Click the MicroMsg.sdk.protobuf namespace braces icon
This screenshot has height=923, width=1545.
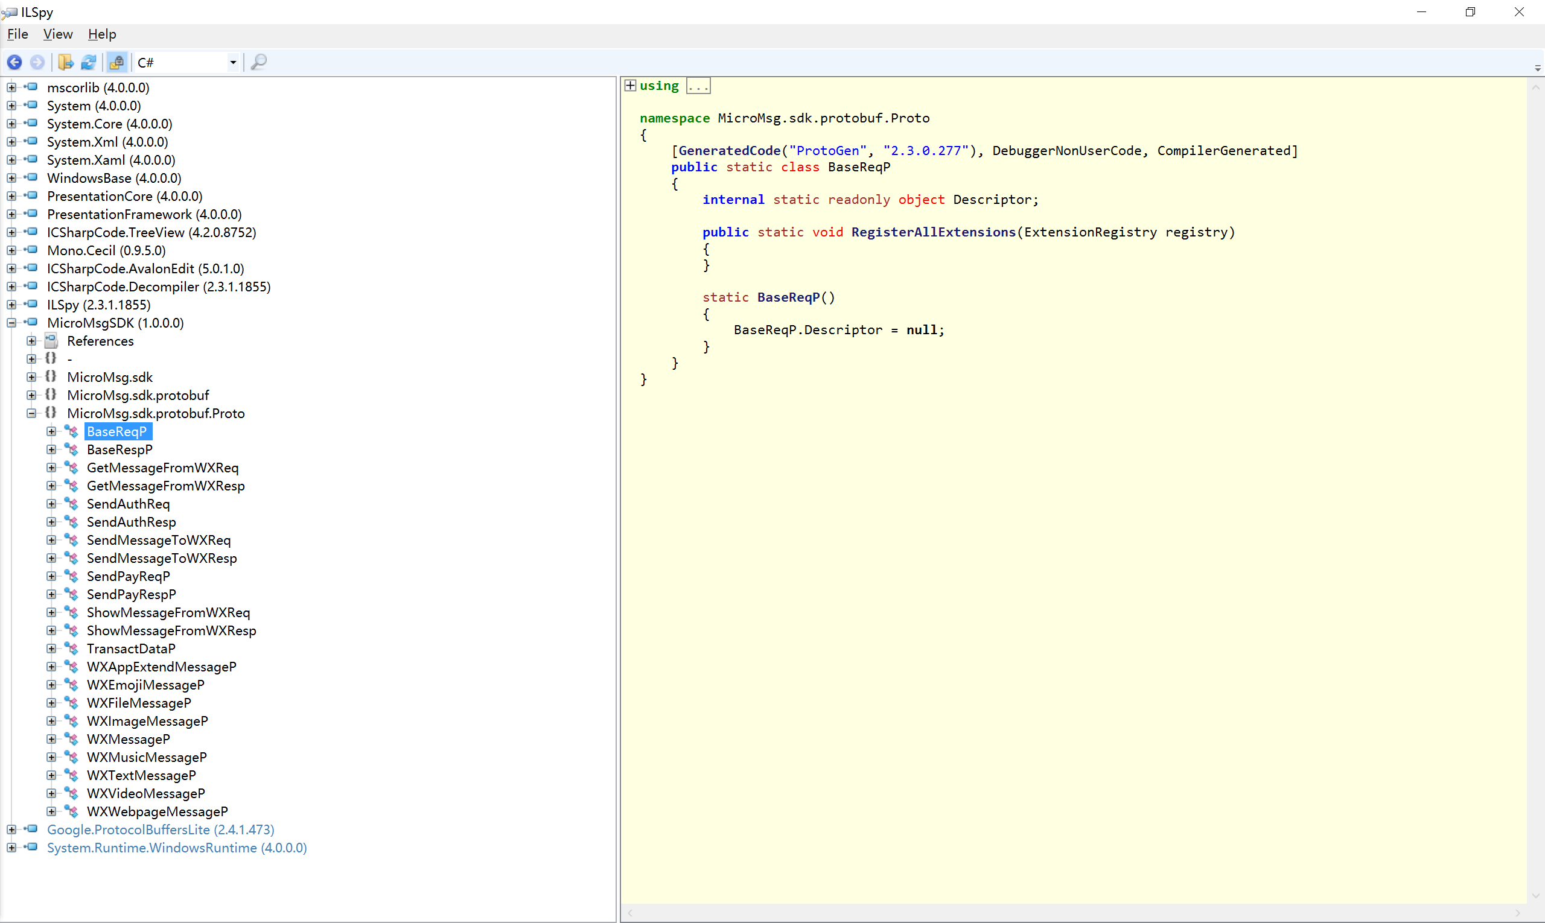pos(51,395)
